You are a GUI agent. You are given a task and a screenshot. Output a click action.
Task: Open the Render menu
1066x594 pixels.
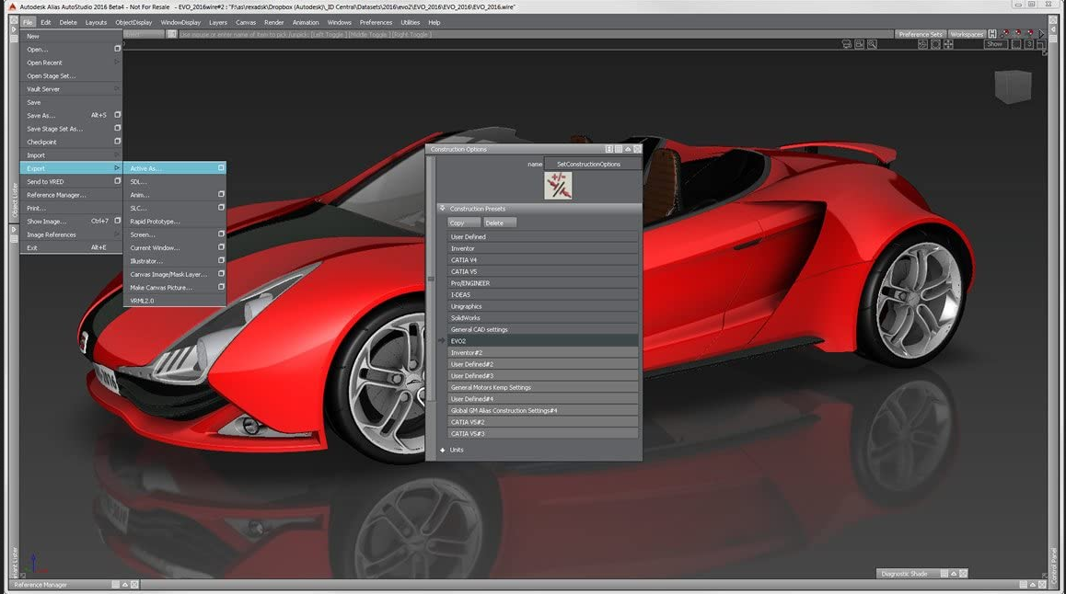pyautogui.click(x=273, y=22)
